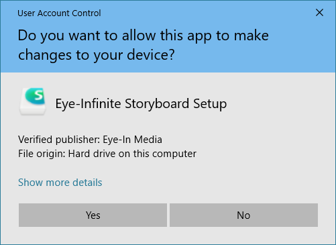This screenshot has width=336, height=245.
Task: Click the publisher name 'Eye-In Media'
Action: pos(132,140)
